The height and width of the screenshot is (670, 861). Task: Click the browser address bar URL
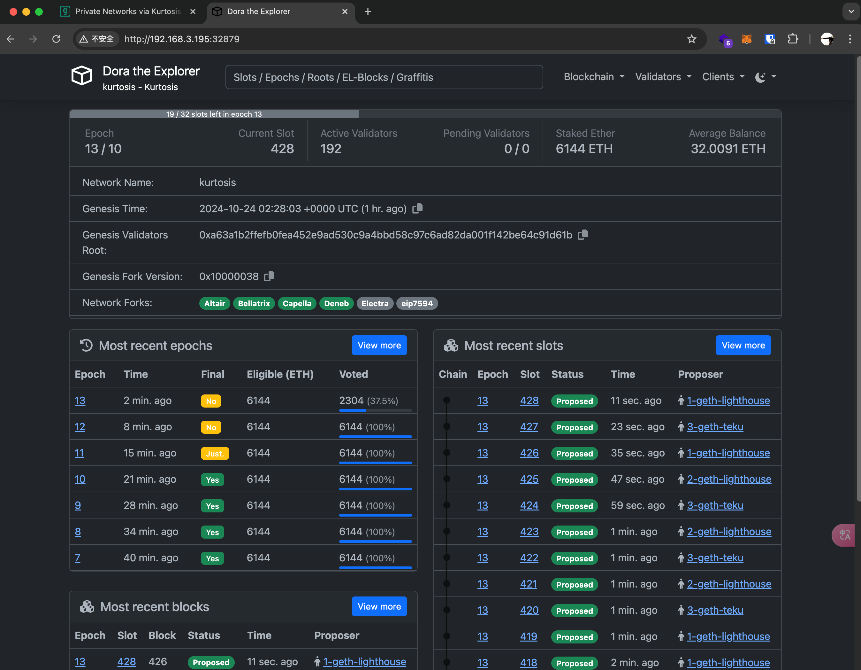tap(182, 39)
